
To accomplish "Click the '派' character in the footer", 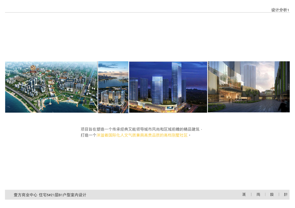I will [x=244, y=195].
